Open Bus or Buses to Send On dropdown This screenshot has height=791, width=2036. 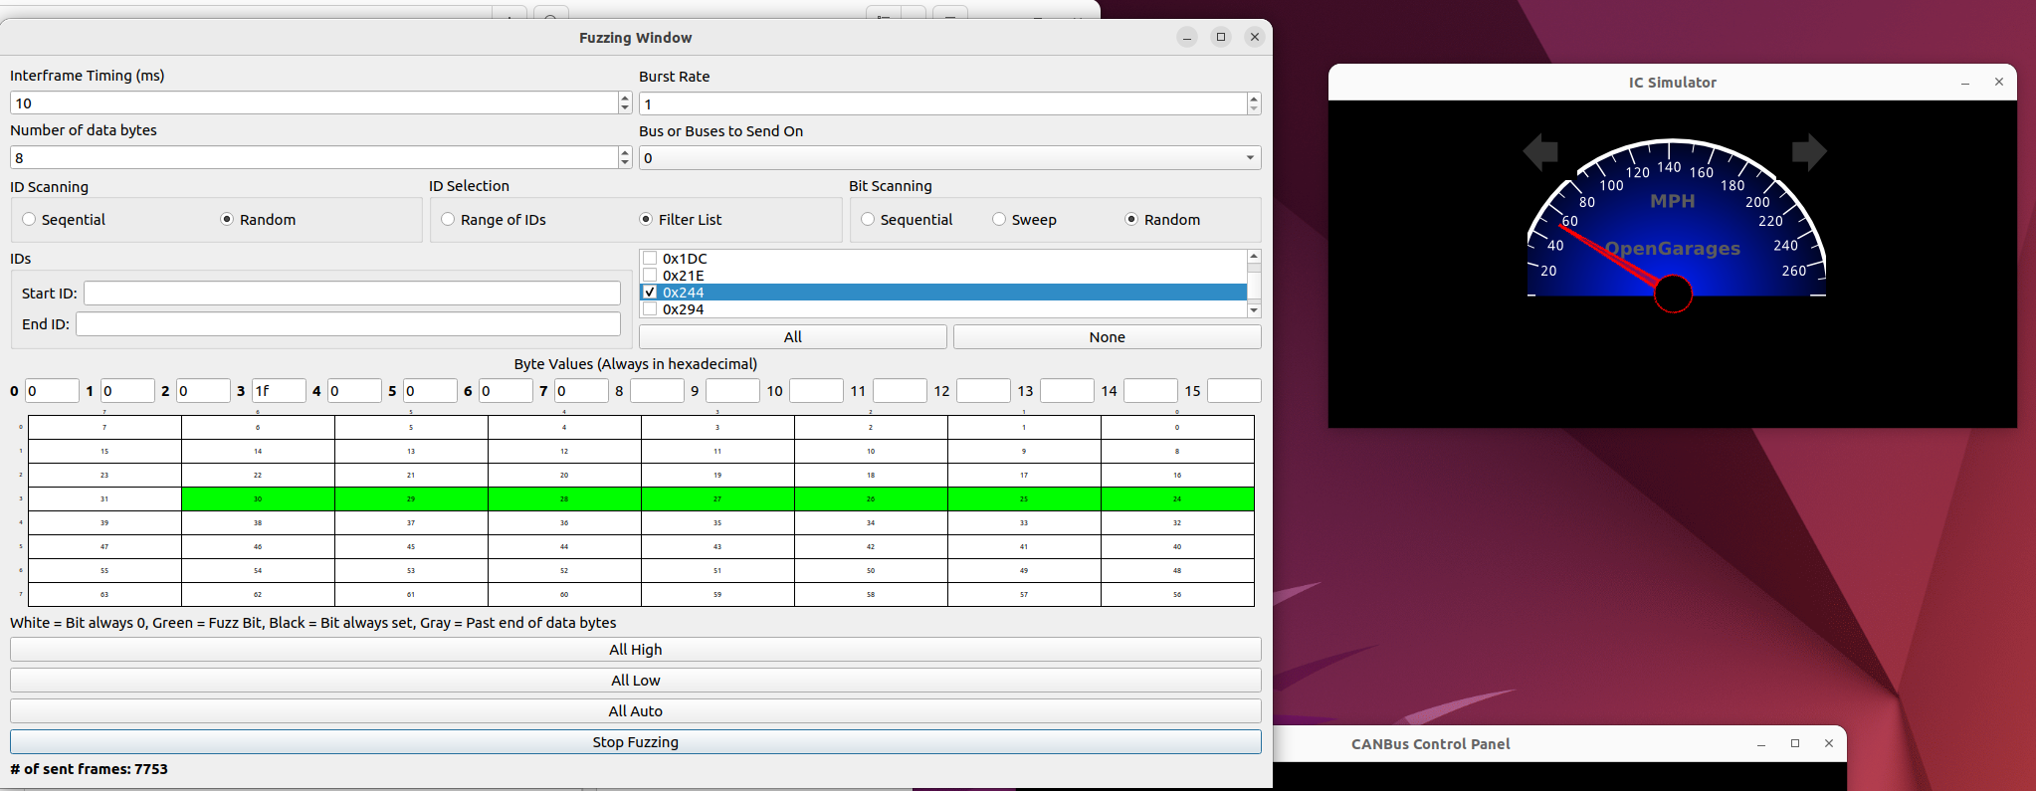[949, 157]
